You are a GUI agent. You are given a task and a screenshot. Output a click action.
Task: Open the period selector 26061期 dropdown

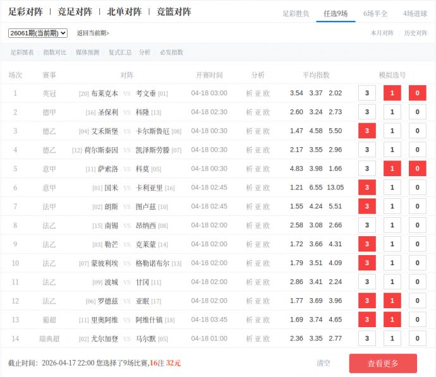point(38,33)
